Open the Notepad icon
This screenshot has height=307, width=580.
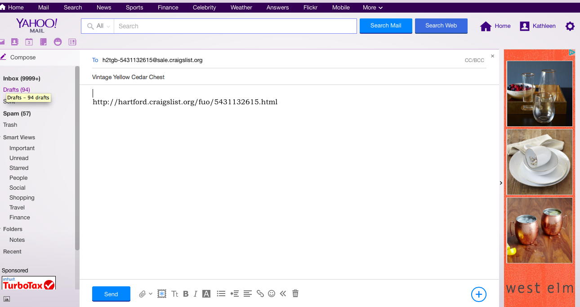tap(43, 42)
